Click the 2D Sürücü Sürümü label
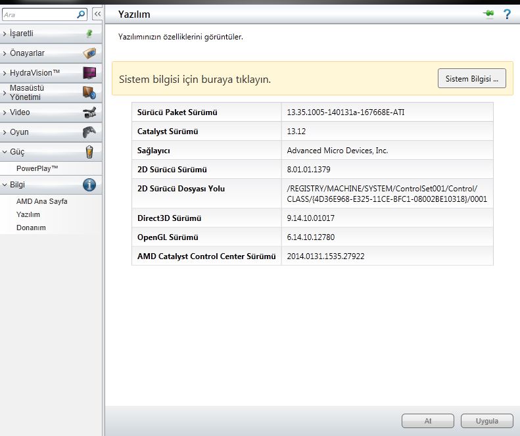 tap(172, 170)
